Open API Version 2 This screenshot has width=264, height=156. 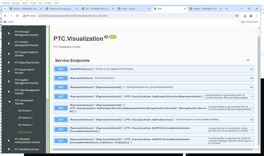coord(25,118)
